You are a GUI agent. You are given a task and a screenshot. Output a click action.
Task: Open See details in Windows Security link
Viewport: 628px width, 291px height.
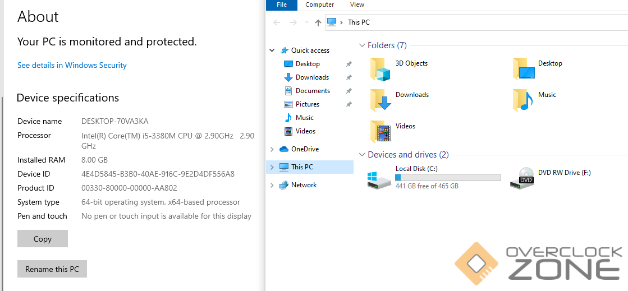72,65
